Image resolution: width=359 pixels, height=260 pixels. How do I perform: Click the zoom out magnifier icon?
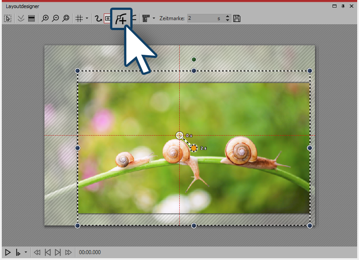point(55,18)
